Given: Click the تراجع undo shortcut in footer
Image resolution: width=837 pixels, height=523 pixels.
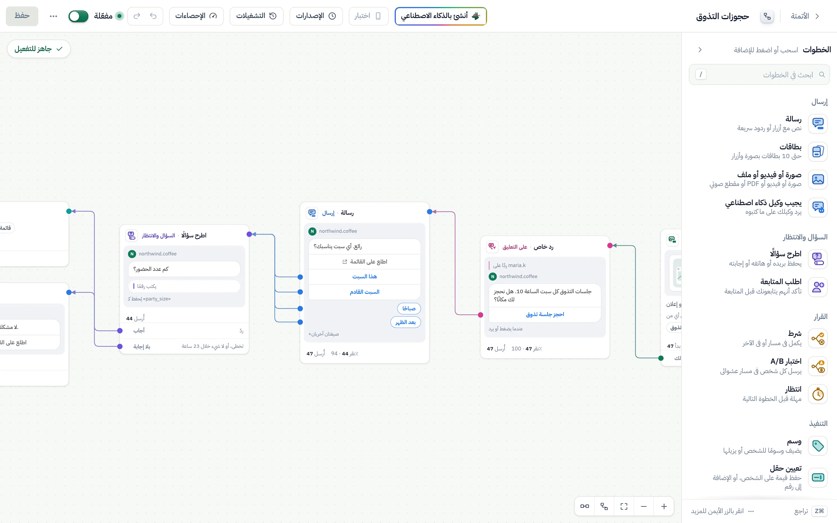Looking at the screenshot, I should [x=810, y=511].
